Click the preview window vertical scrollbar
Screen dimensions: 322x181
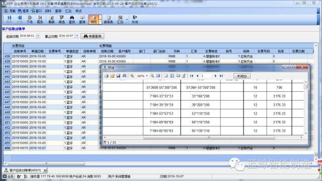(306, 87)
